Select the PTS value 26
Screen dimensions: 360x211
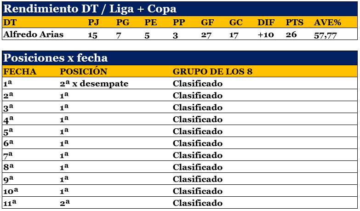[x=291, y=34]
